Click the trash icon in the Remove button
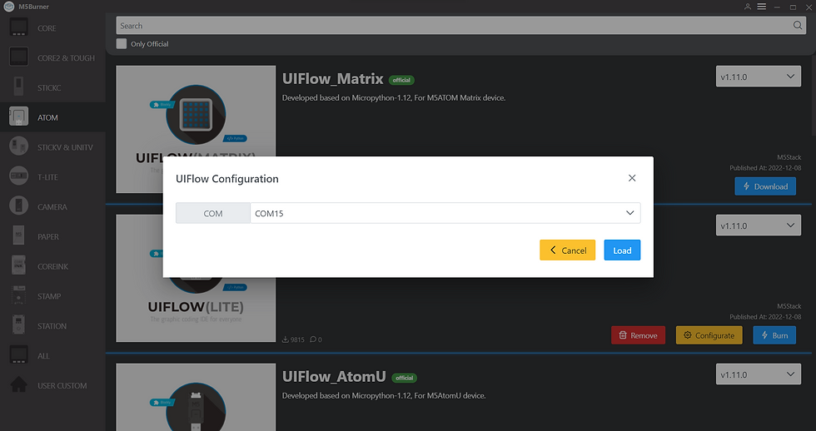 coord(623,335)
